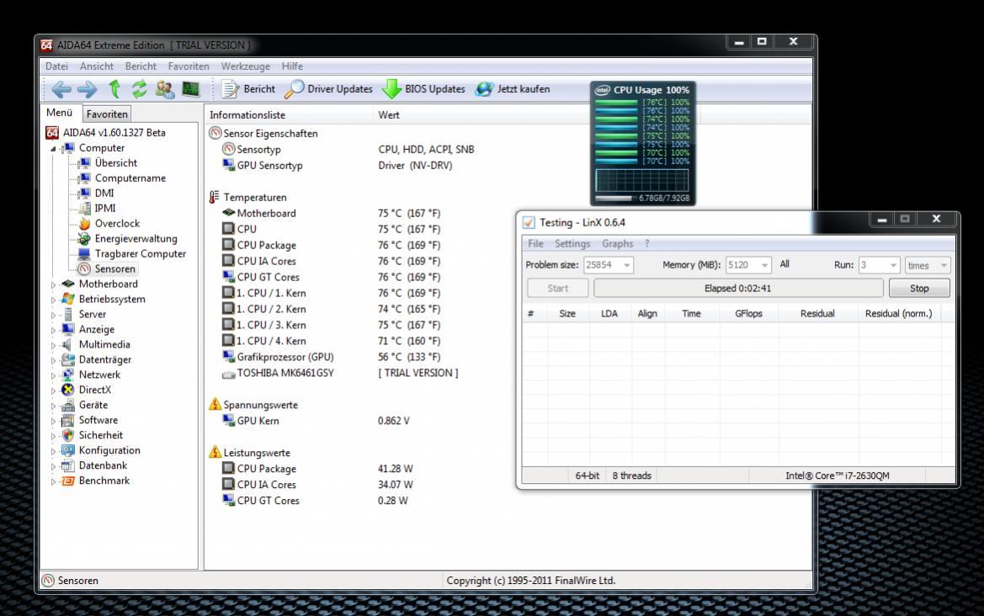Screen dimensions: 984x616
Task: Select the Konfiguration tree item
Action: [109, 449]
